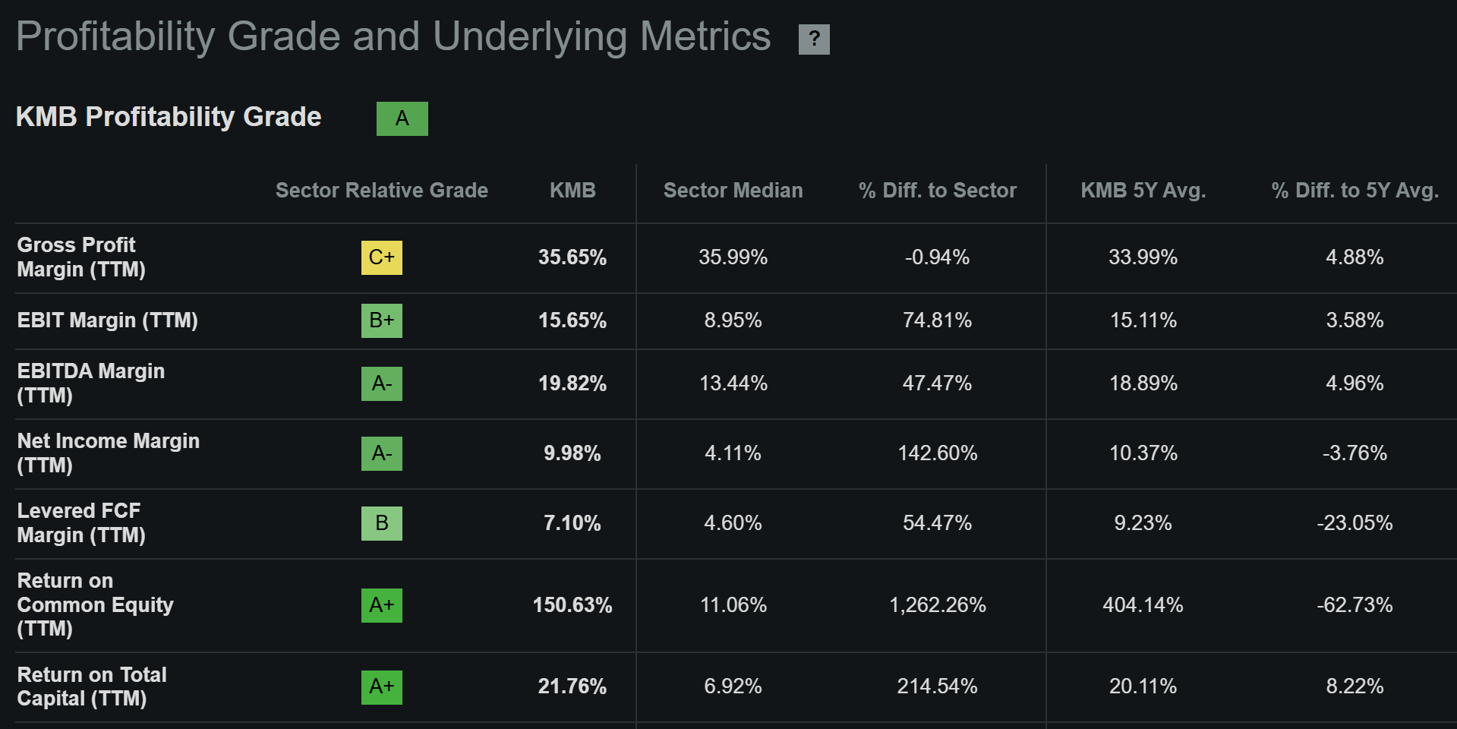
Task: Select the A- grade for EBITDA Margin
Action: pyautogui.click(x=382, y=384)
